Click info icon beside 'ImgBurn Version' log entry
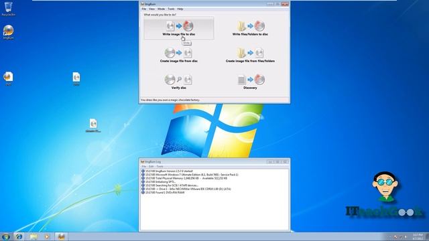Screen dimensions: 429x241 click(x=143, y=171)
